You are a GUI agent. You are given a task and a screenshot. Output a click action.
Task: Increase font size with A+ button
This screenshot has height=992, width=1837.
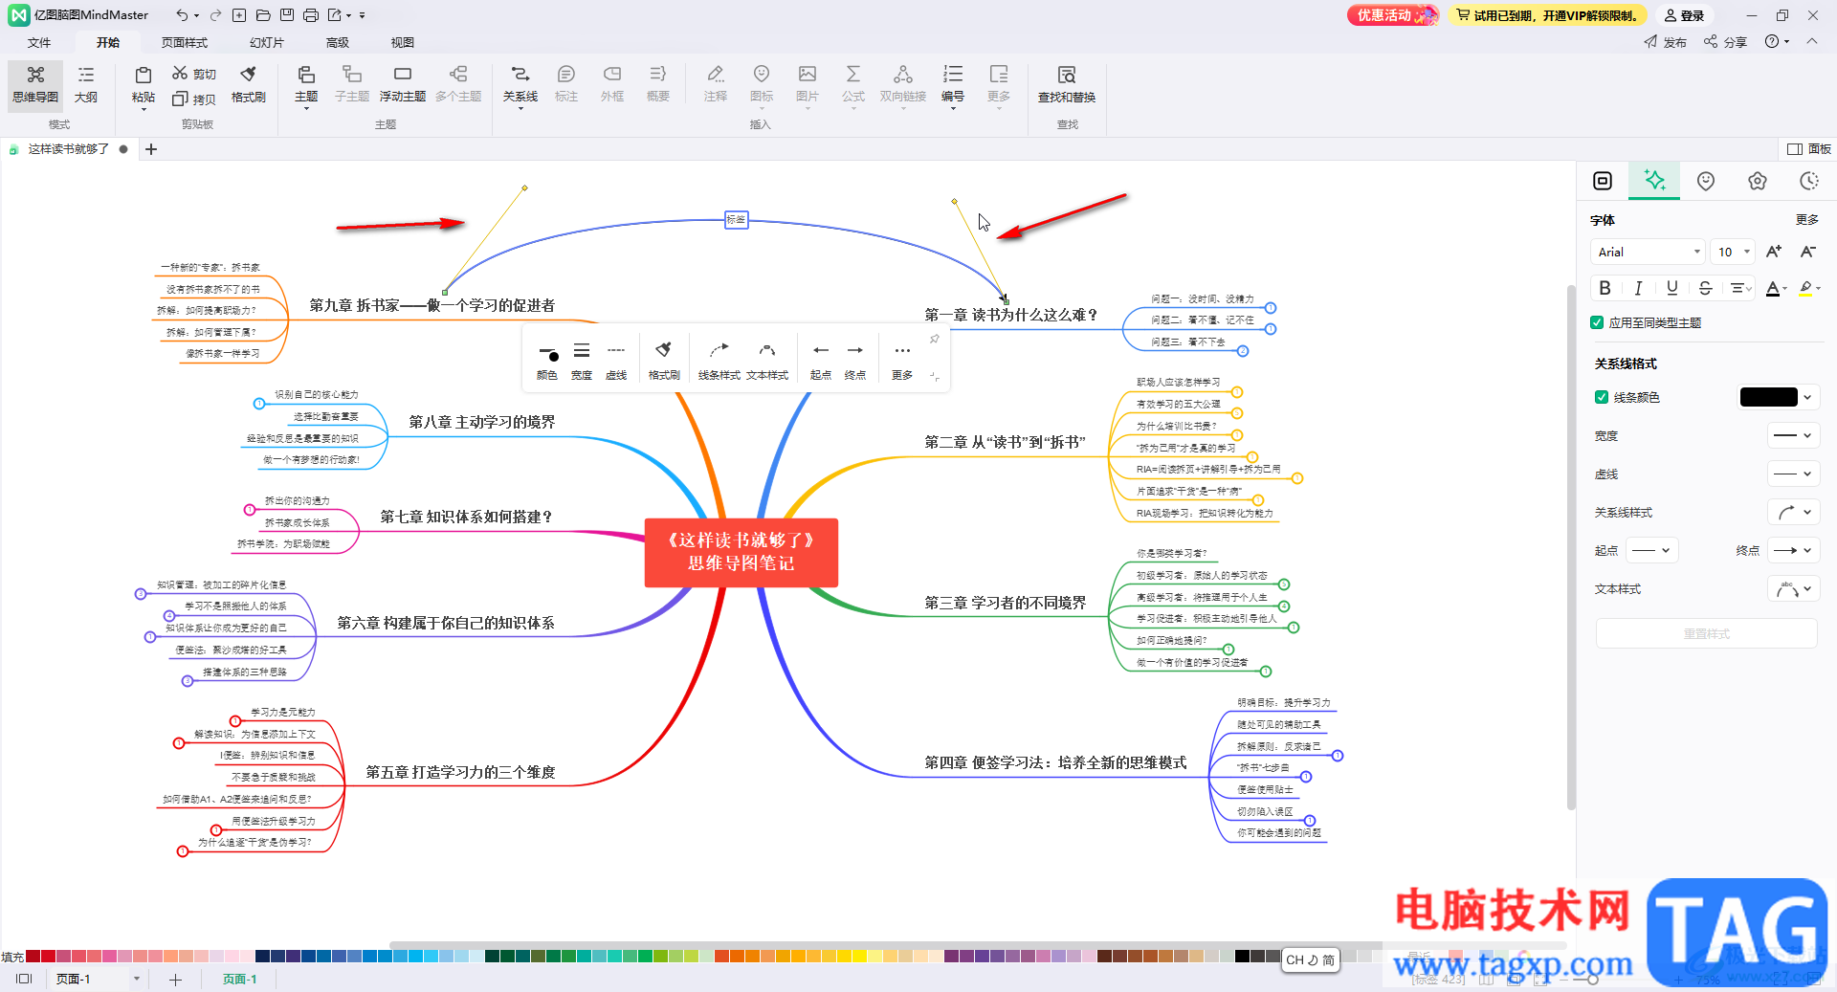tap(1774, 252)
